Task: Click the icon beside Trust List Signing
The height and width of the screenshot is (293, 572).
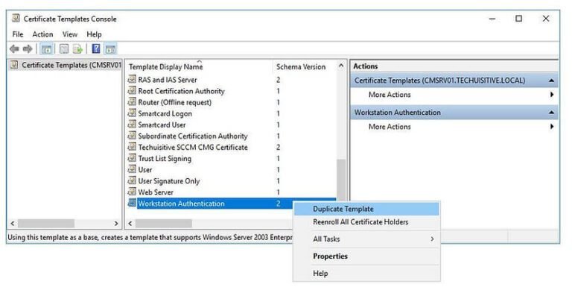Action: coord(132,158)
